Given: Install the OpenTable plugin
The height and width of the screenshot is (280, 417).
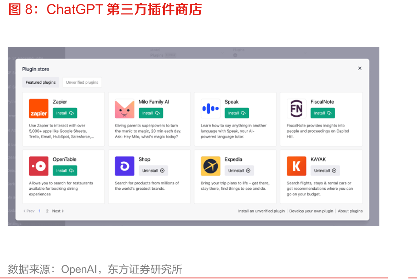Looking at the screenshot, I should pos(65,171).
